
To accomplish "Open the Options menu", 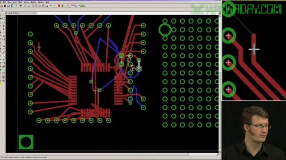I will pyautogui.click(x=34, y=2).
